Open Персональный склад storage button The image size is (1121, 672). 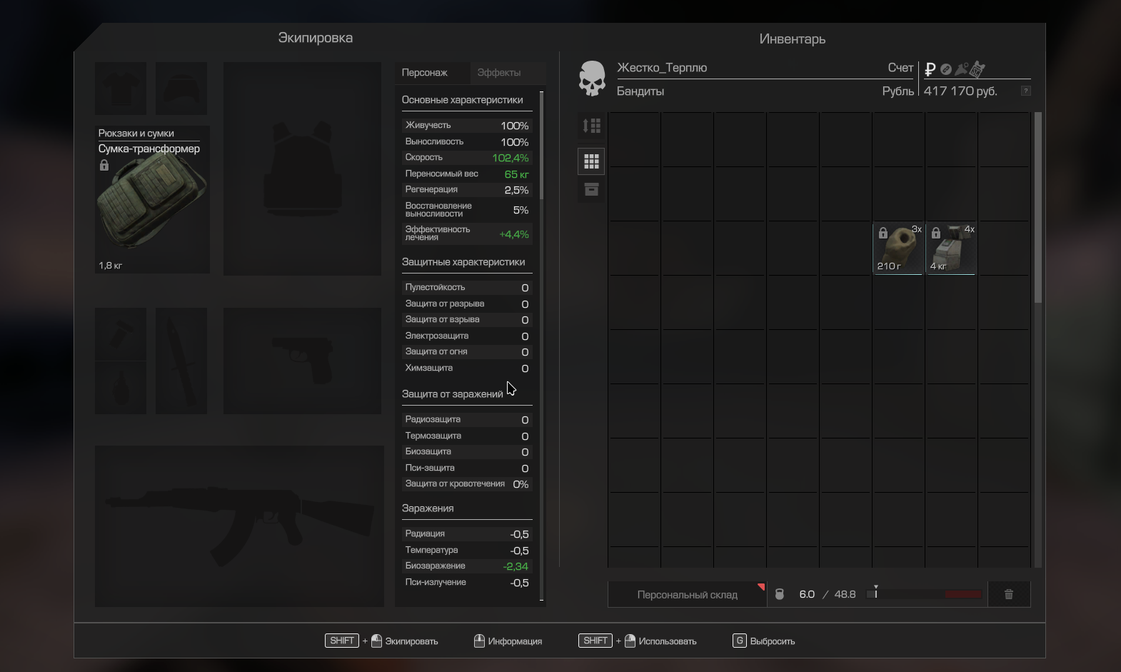[687, 594]
